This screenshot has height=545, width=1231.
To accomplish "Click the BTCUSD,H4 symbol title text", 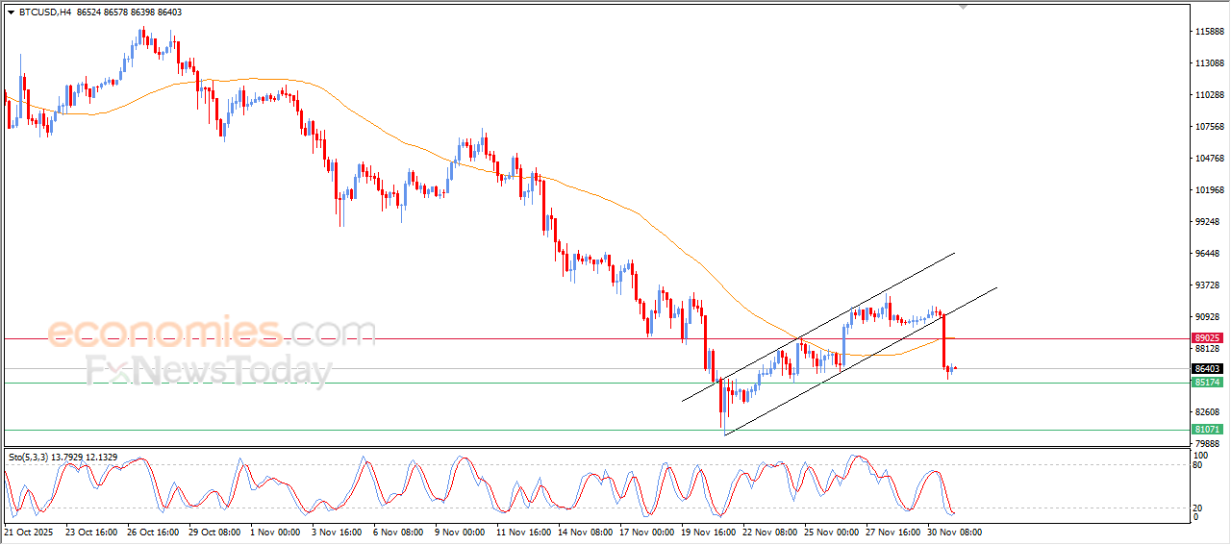I will pyautogui.click(x=44, y=12).
